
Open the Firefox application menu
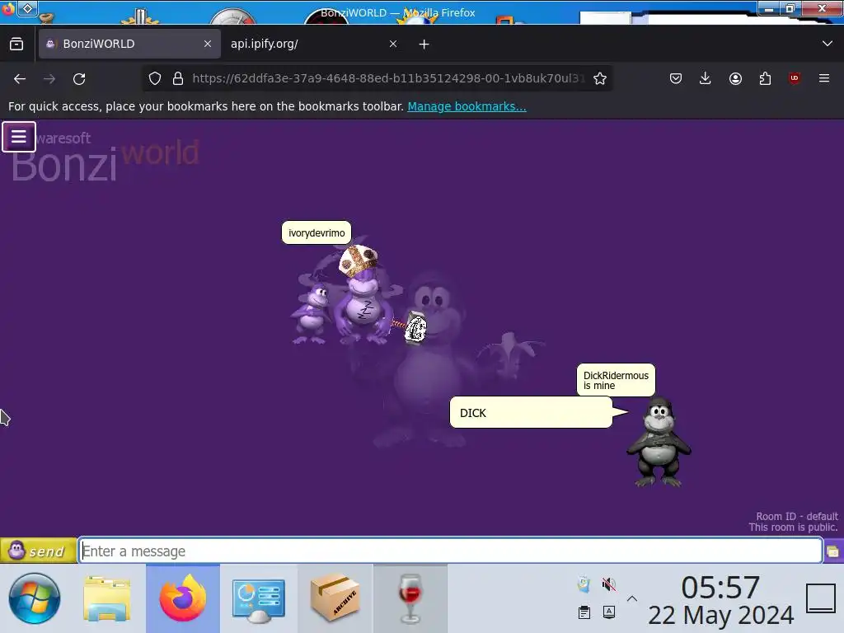(824, 78)
